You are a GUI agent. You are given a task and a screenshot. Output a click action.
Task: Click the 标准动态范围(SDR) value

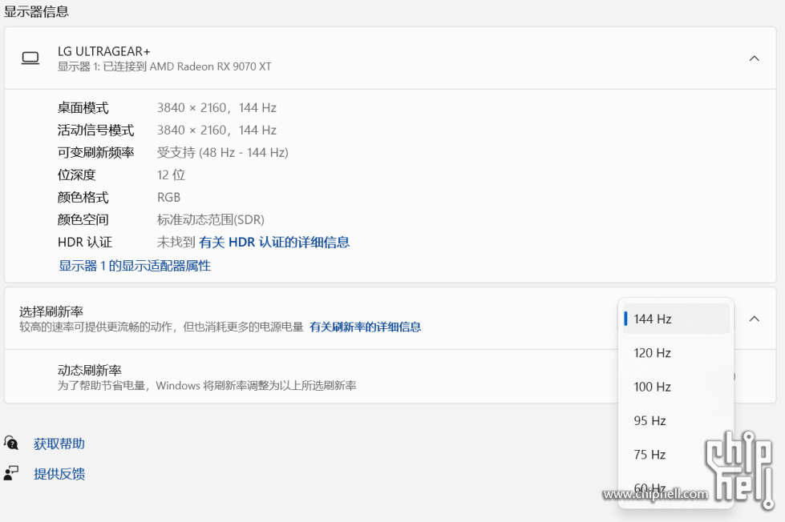click(x=211, y=219)
